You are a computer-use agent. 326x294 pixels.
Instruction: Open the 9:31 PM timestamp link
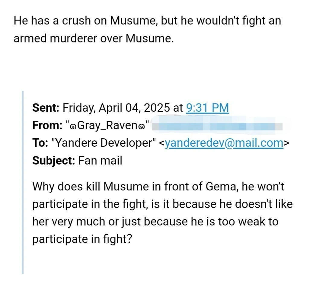click(x=208, y=108)
